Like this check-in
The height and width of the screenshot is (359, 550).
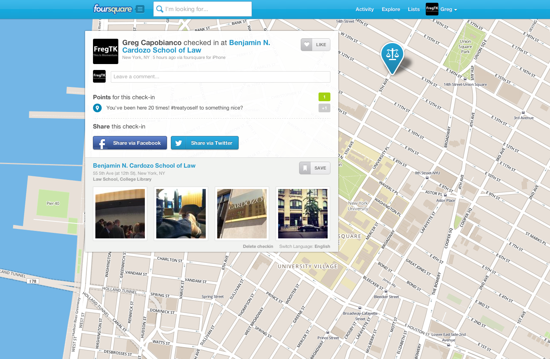point(315,45)
